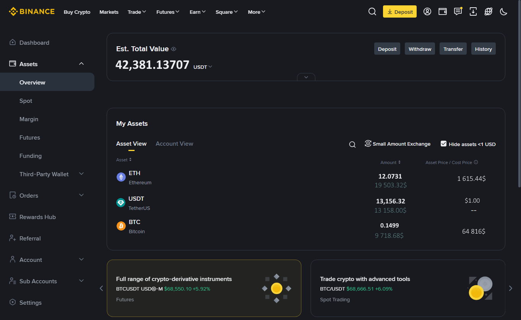The image size is (521, 320).
Task: Switch to Account View tab
Action: click(x=174, y=144)
